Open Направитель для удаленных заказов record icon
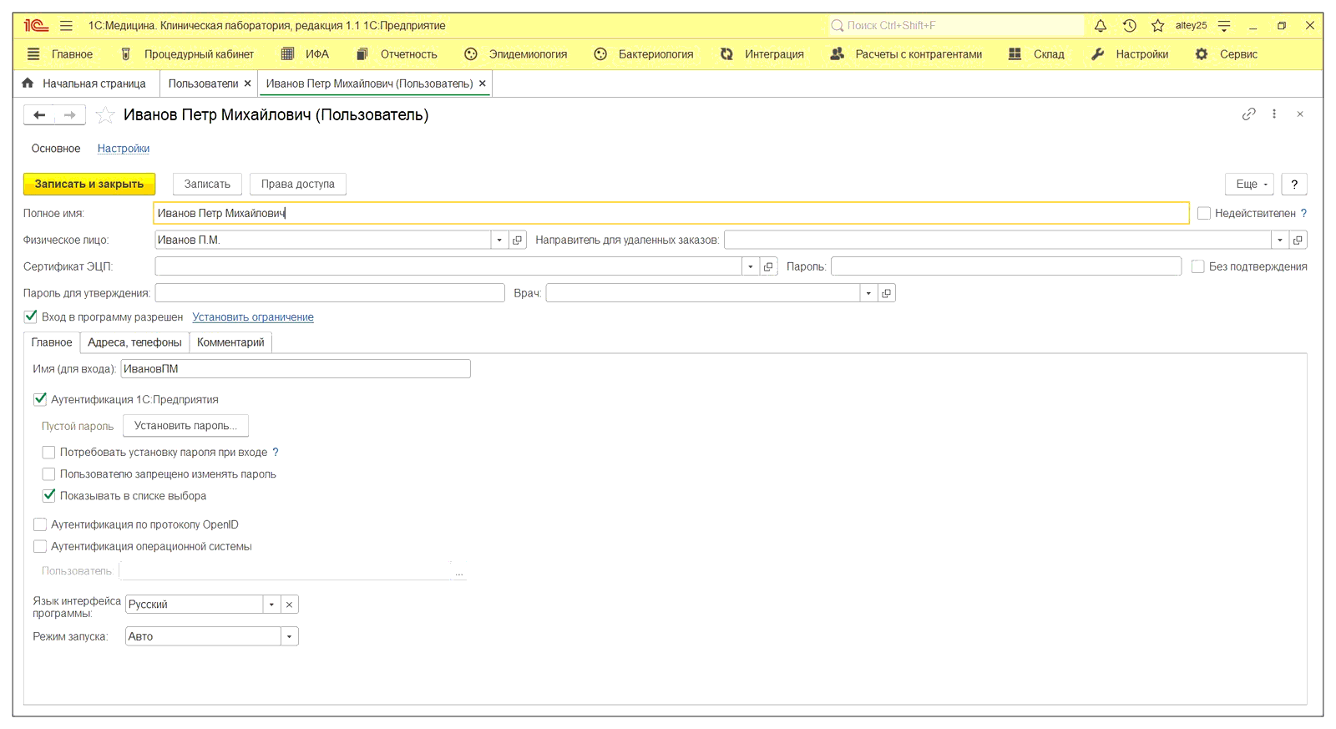The height and width of the screenshot is (729, 1336). 1298,240
